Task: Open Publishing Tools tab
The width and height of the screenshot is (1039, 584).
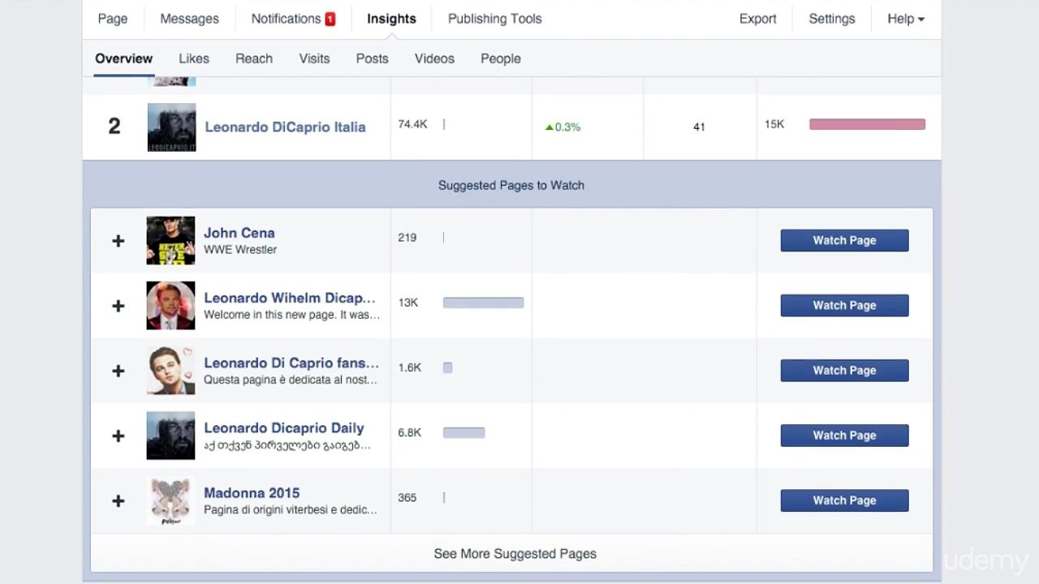Action: pyautogui.click(x=494, y=19)
